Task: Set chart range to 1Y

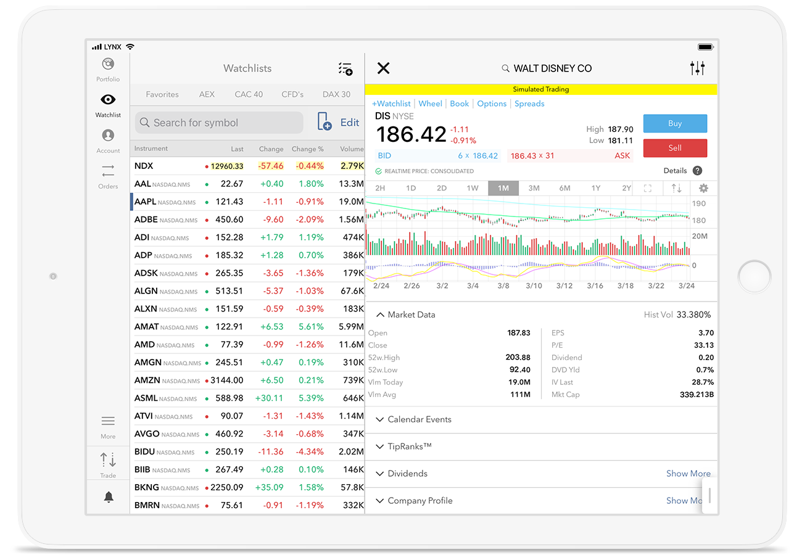Action: pyautogui.click(x=596, y=188)
